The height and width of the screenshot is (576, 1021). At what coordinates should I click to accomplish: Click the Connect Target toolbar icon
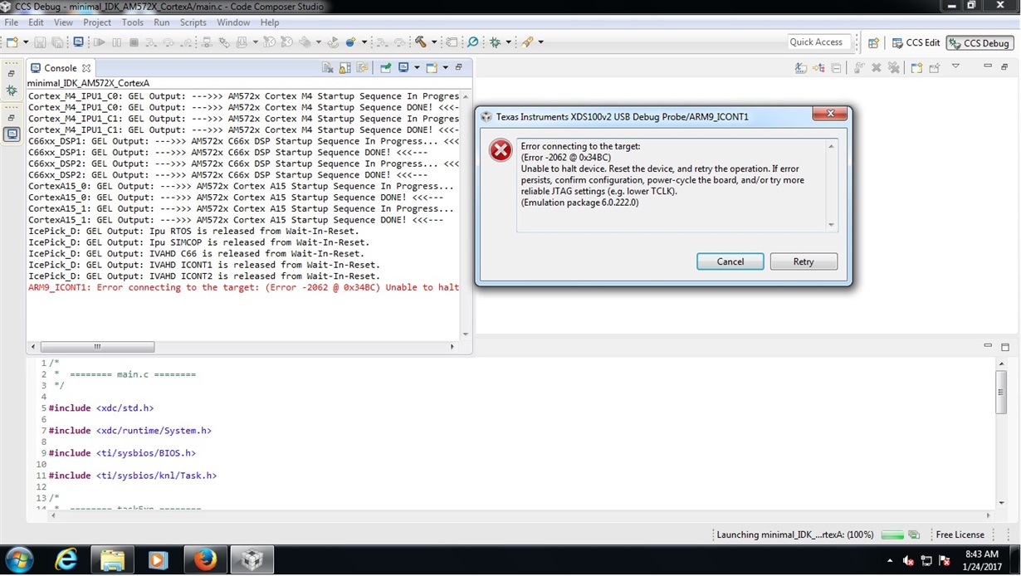point(206,41)
